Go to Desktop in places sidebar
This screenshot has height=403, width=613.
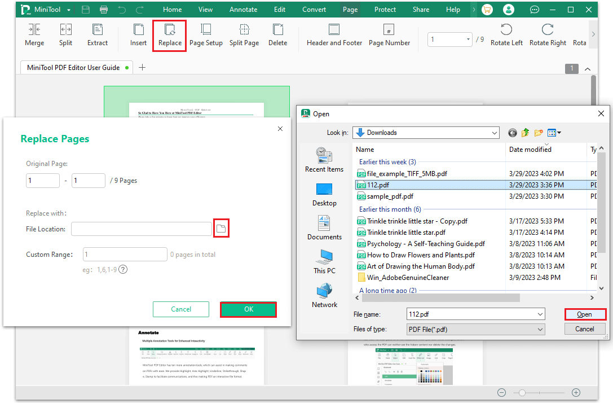pos(324,195)
